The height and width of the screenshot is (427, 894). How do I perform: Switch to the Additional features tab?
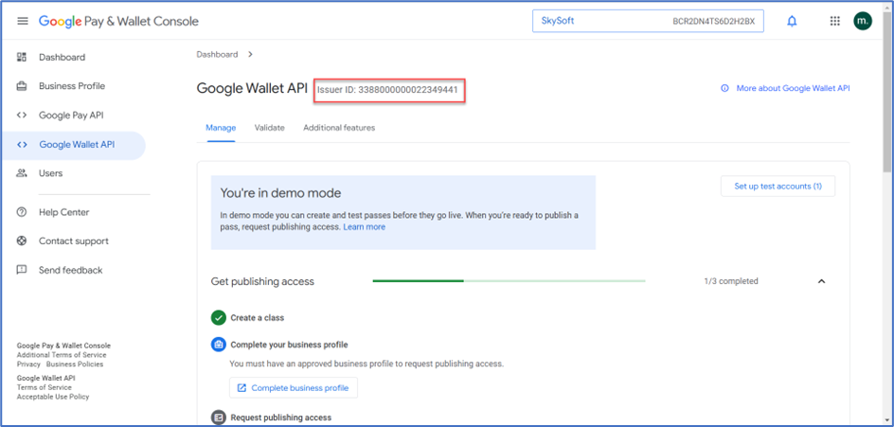pyautogui.click(x=339, y=128)
